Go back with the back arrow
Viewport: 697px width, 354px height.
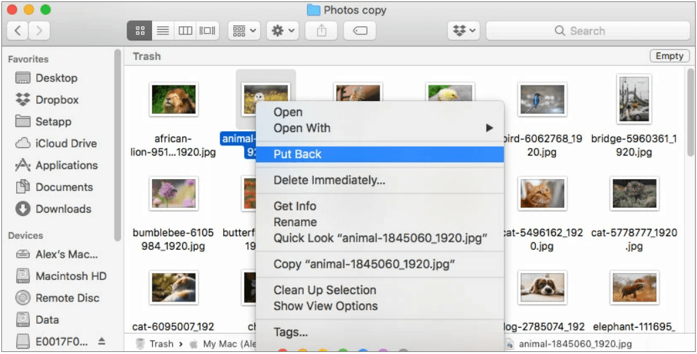pyautogui.click(x=18, y=31)
